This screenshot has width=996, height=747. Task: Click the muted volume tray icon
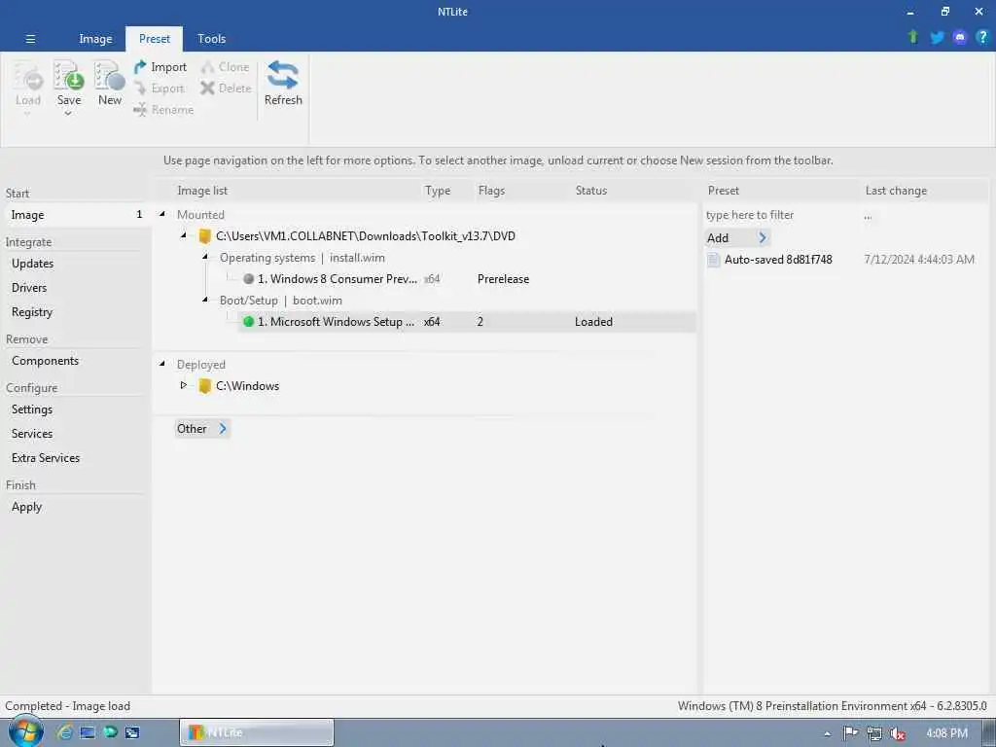(897, 733)
